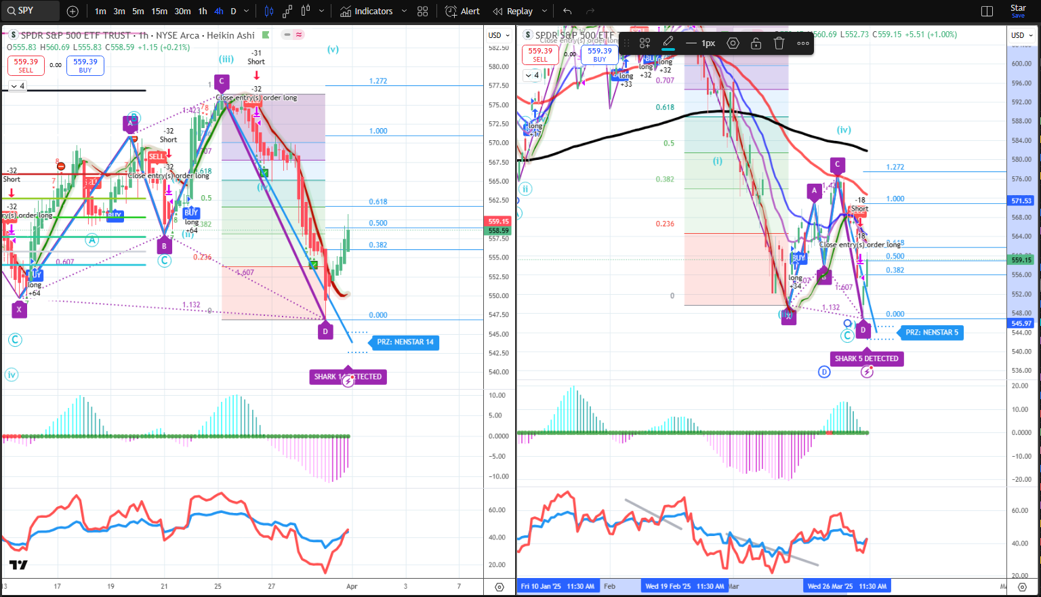Open the pencil line color picker

[668, 43]
